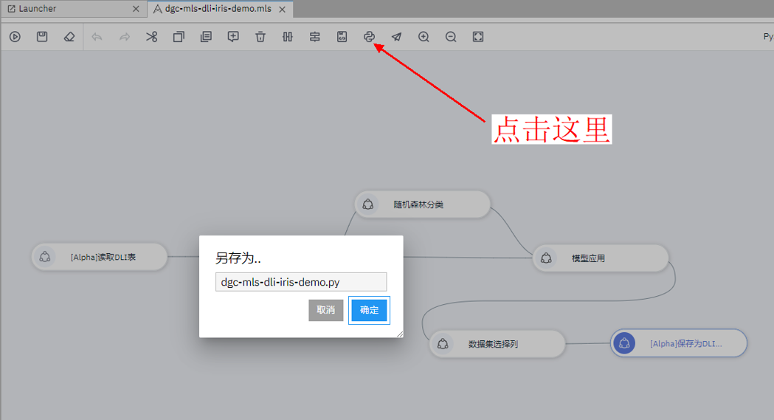Click the paper plane publish icon
774x420 pixels.
click(396, 36)
